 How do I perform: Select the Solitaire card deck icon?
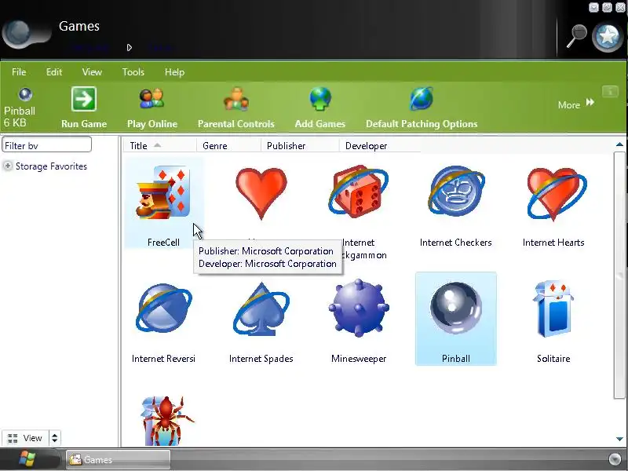553,309
